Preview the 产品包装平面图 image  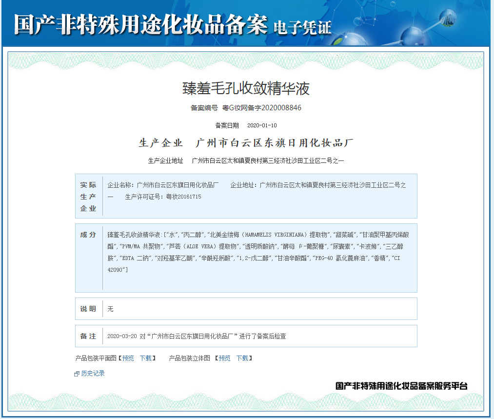click(128, 358)
